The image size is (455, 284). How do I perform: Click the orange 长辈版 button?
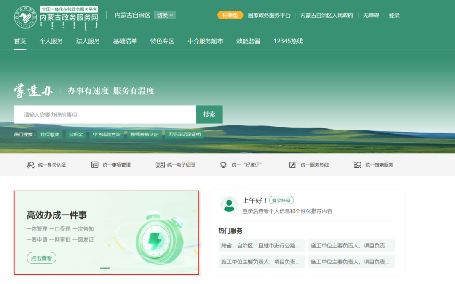pyautogui.click(x=230, y=14)
